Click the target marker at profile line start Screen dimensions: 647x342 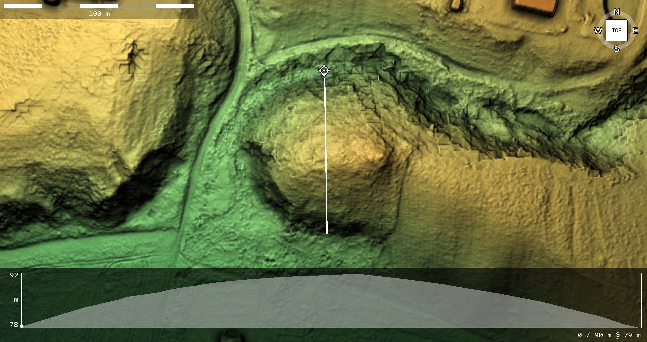click(x=324, y=71)
